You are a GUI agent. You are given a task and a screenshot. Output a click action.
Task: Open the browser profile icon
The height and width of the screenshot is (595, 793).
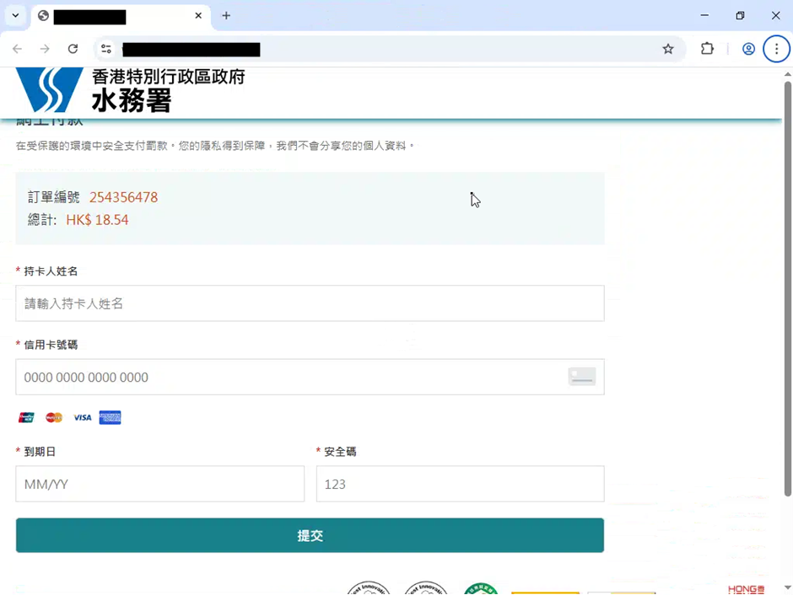pyautogui.click(x=747, y=49)
